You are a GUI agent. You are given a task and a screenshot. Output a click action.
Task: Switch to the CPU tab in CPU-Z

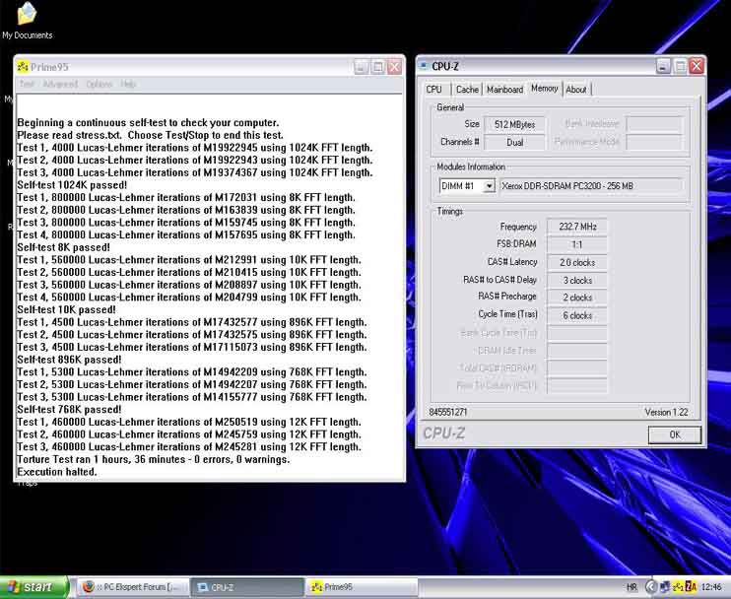(433, 90)
